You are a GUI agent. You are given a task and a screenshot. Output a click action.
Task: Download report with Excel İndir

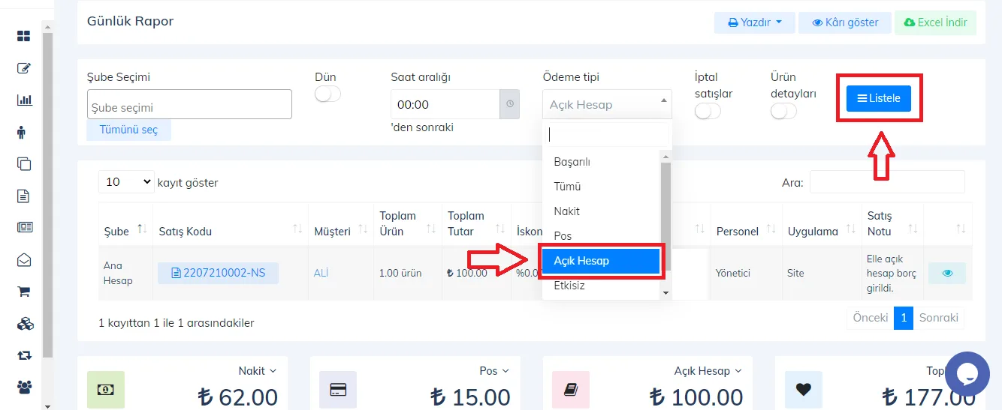pos(935,22)
